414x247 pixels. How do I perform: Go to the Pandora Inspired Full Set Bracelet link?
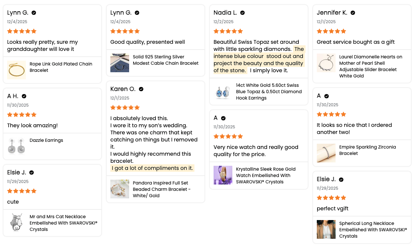pos(162,189)
